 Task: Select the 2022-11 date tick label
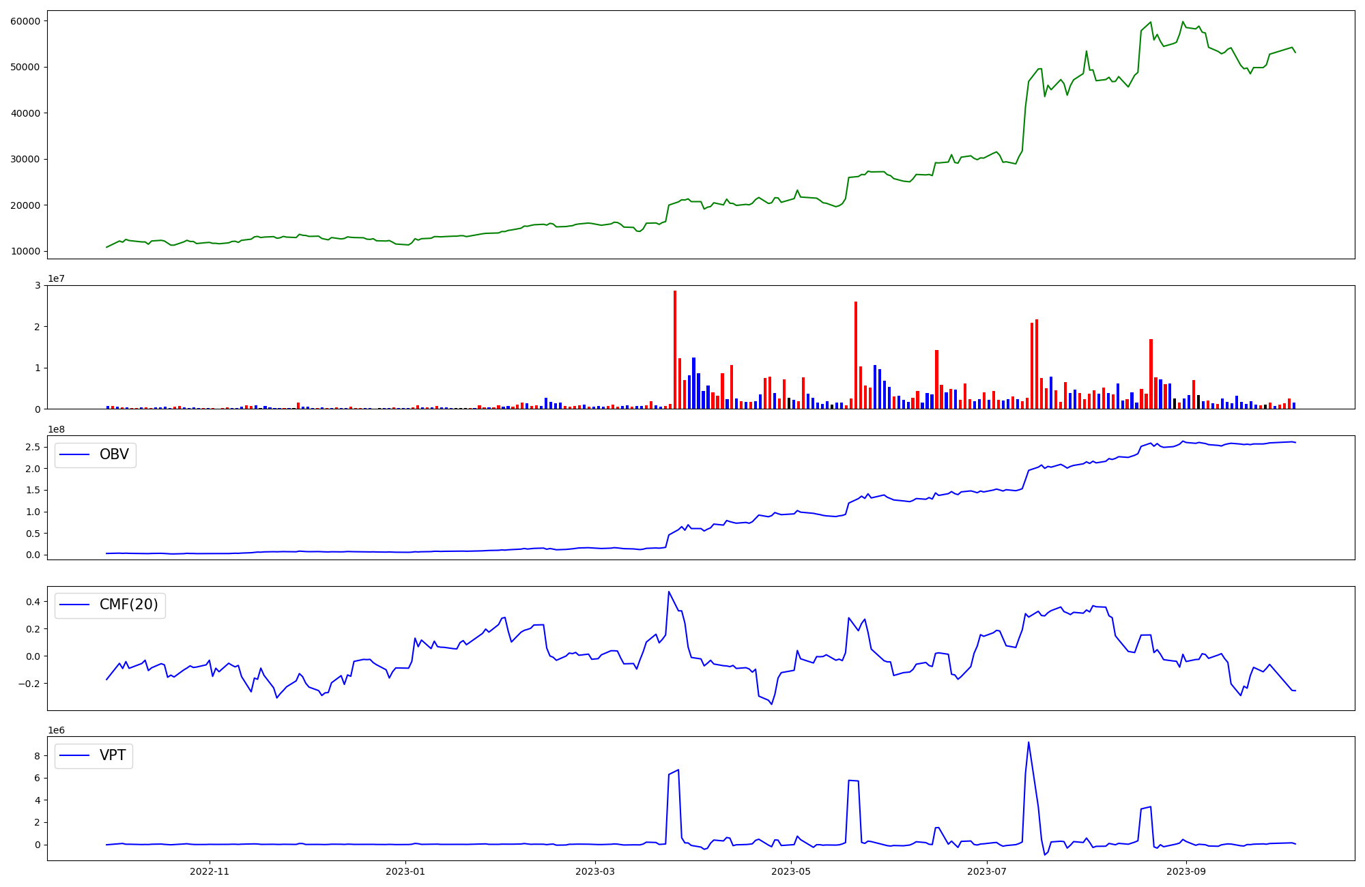[210, 871]
